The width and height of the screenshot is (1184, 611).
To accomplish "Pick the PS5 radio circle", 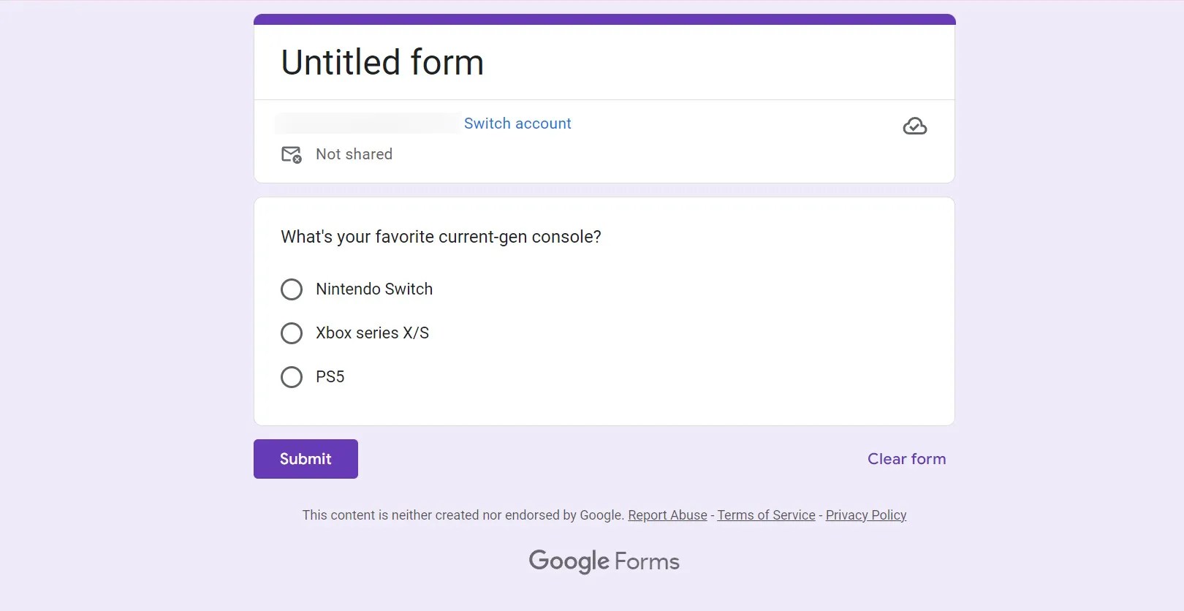I will click(x=292, y=377).
